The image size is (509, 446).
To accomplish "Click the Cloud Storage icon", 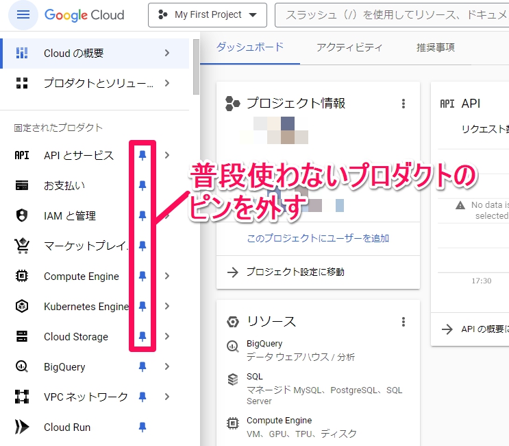I will click(22, 336).
